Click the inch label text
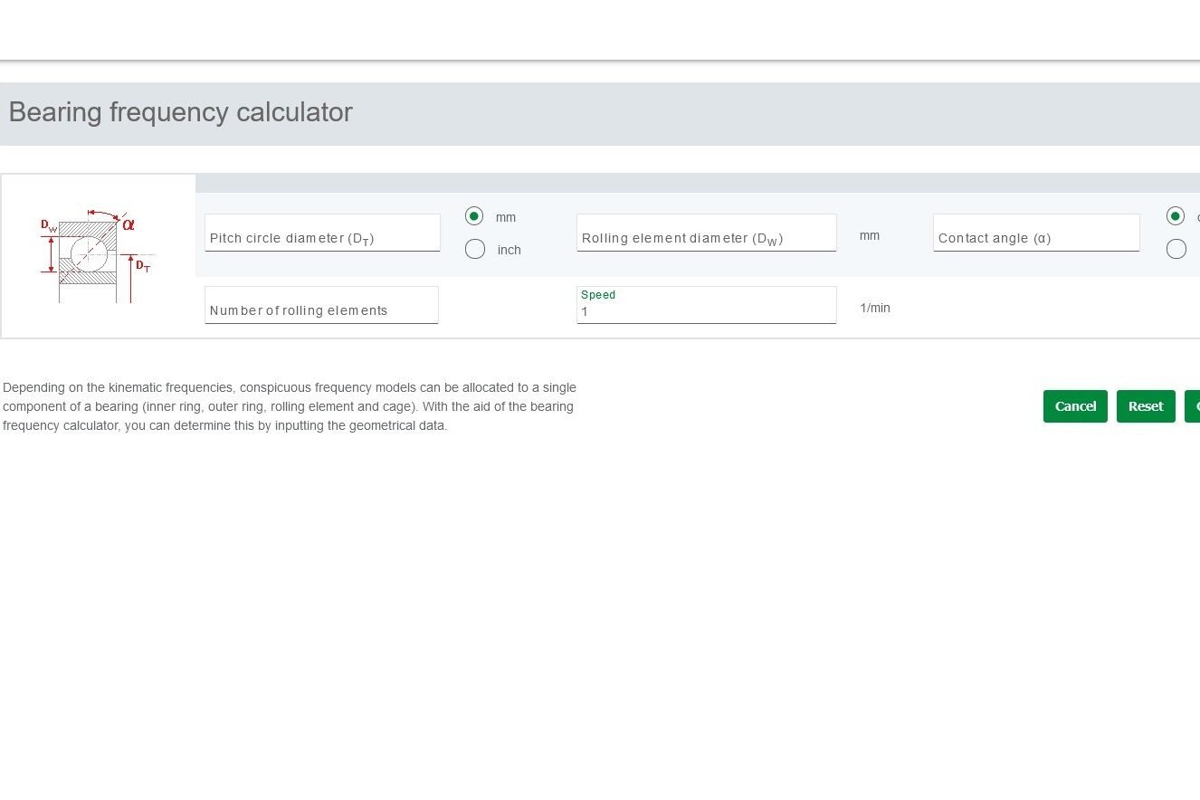Screen dimensions: 1200x800 coord(509,250)
